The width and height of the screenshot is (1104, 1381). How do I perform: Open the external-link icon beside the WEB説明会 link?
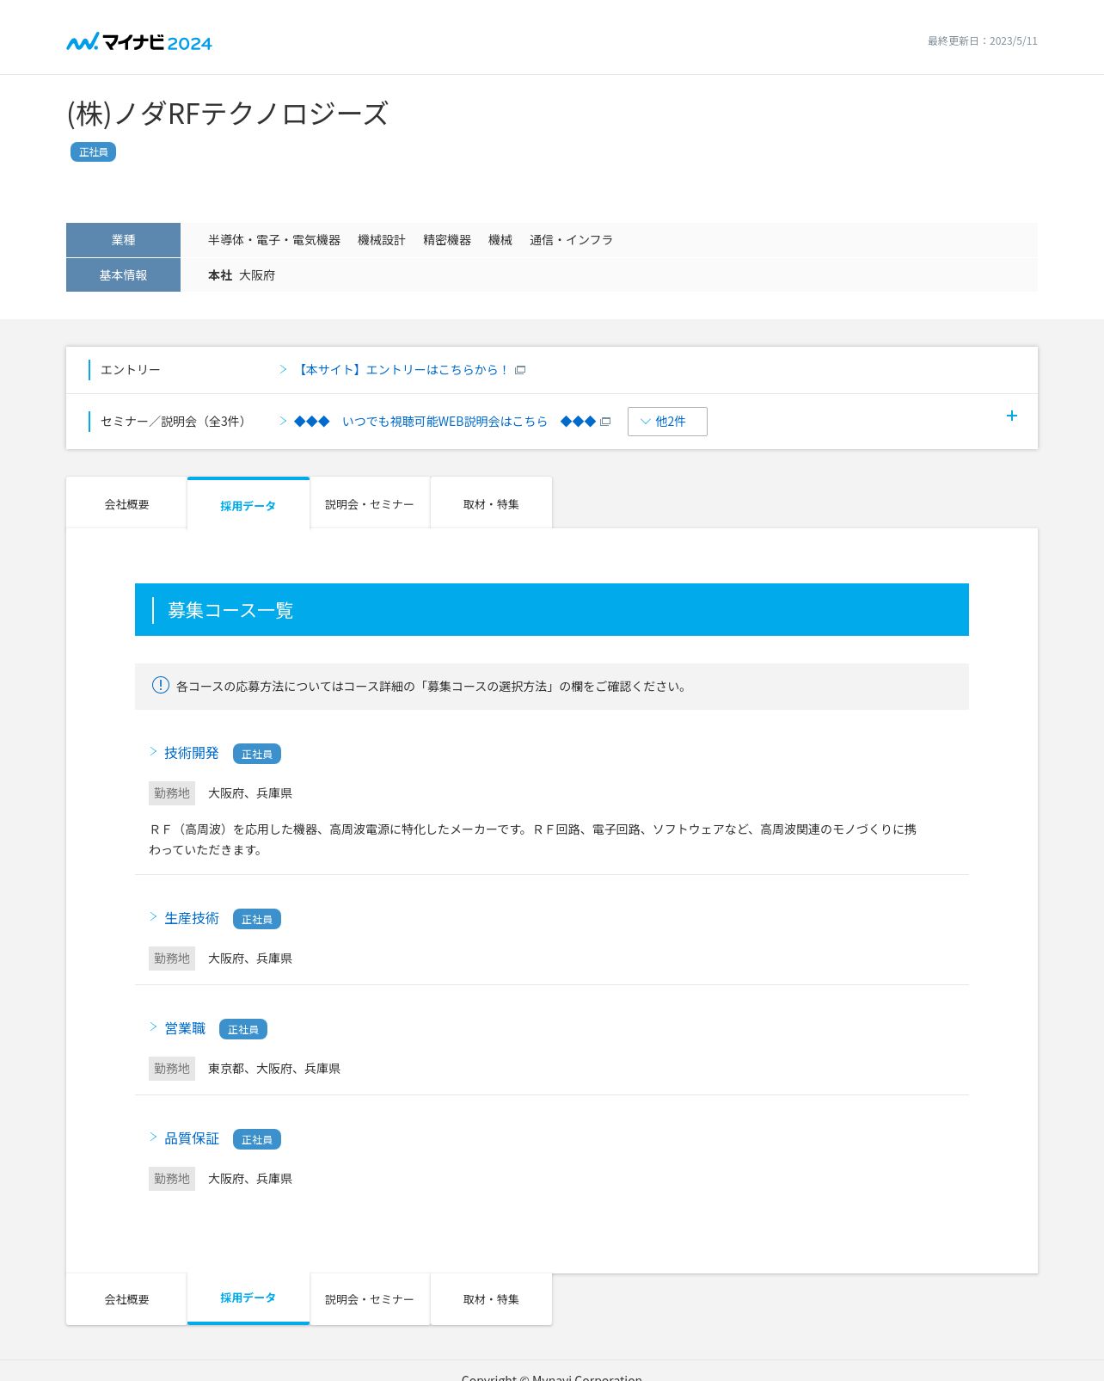(x=605, y=422)
